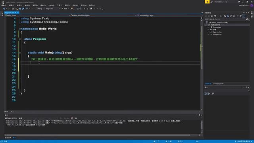Toggle Show All Files in Solution Explorer
Screen dimensions: 254x143
[234, 16]
